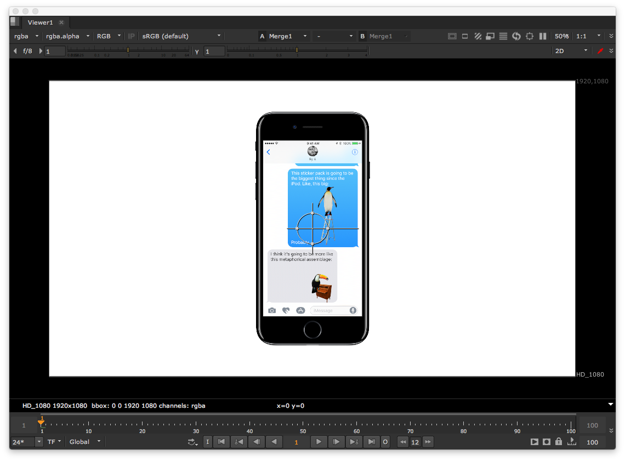The image size is (625, 461).
Task: Toggle the lock icon on the timeline bar
Action: point(559,441)
